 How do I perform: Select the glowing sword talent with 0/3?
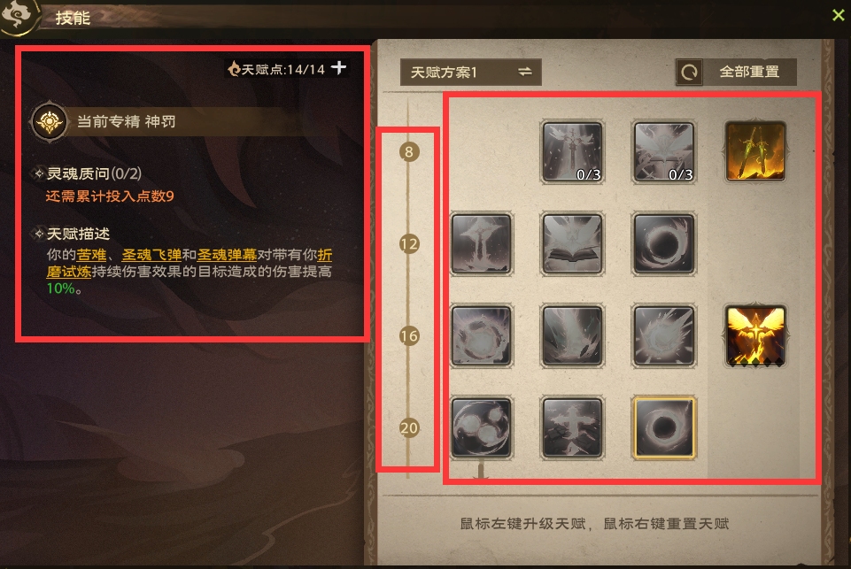(572, 151)
